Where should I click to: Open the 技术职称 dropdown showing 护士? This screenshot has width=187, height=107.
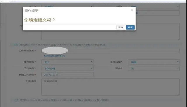[x=67, y=62]
